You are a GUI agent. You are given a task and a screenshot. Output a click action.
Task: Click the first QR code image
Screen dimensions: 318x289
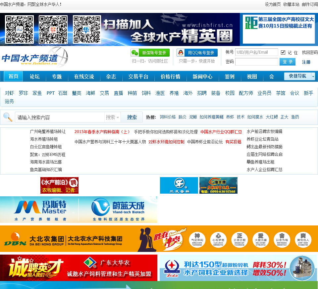click(20, 29)
